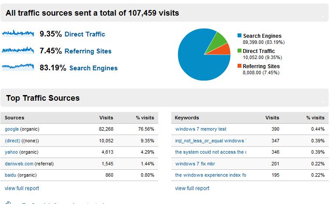Open the 'windows 7 fix mbr' keyword
This screenshot has height=204, width=333.
(x=195, y=164)
